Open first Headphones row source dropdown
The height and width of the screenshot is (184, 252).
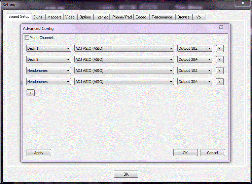48,71
